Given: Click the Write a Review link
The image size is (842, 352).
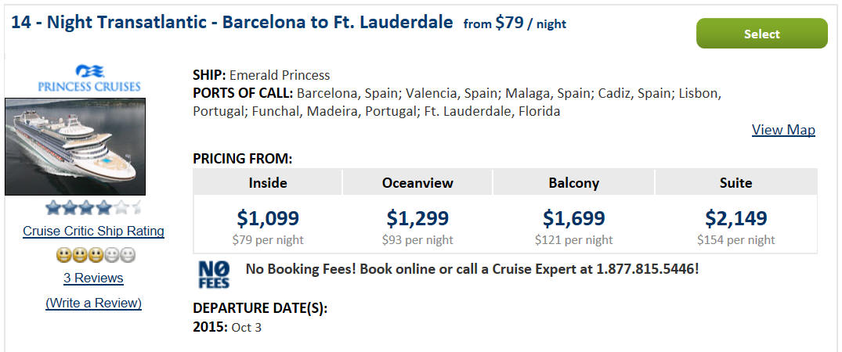Looking at the screenshot, I should tap(93, 304).
